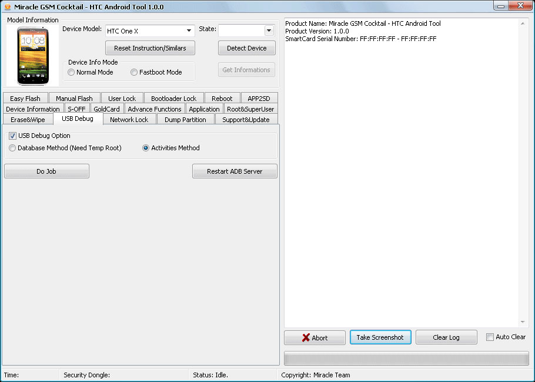The width and height of the screenshot is (535, 382).
Task: Click the Product Version log line
Action: [x=317, y=31]
